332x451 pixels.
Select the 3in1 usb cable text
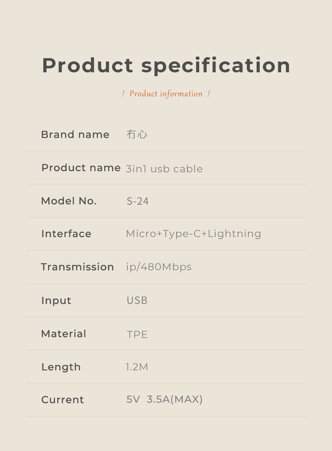pyautogui.click(x=164, y=169)
